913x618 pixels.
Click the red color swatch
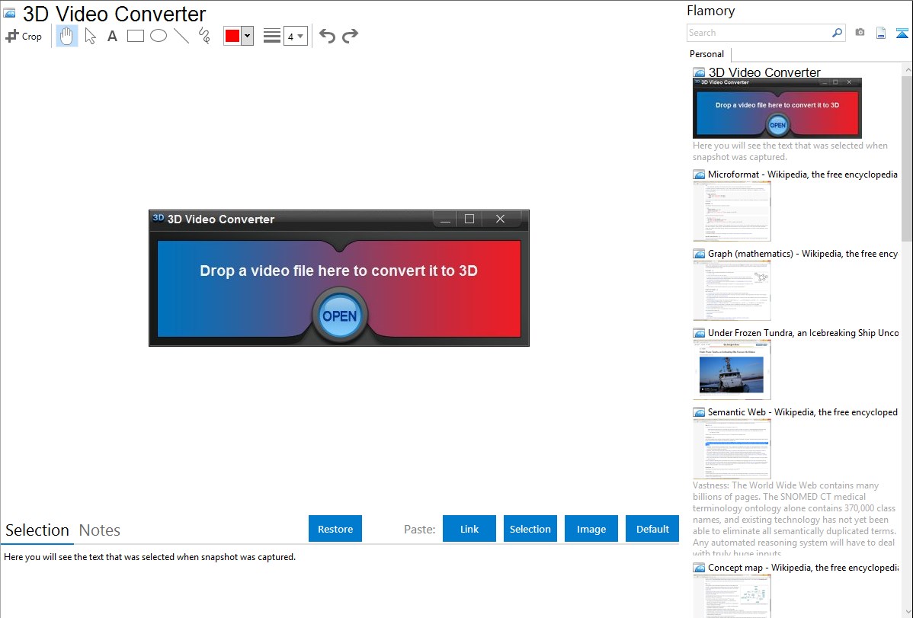coord(232,36)
